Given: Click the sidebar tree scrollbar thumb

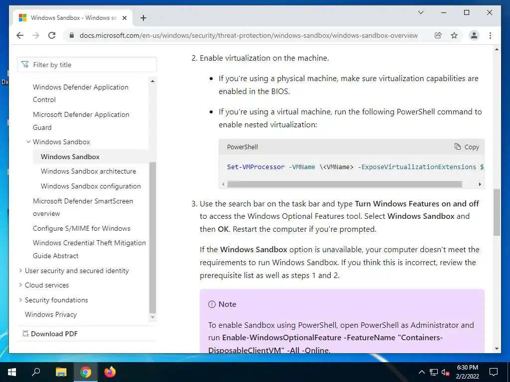Looking at the screenshot, I should coord(152,237).
